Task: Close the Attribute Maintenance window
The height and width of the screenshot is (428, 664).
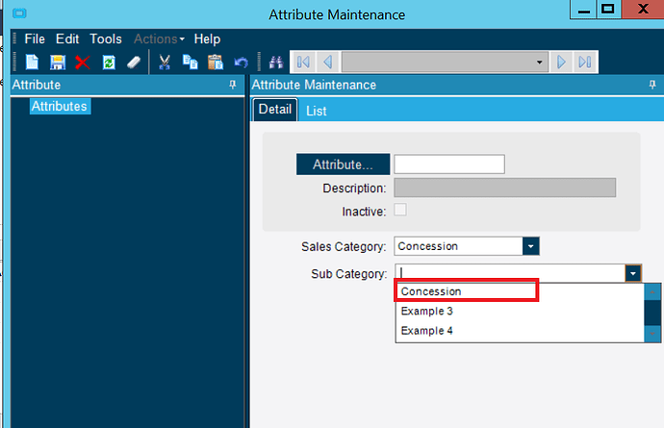Action: (x=643, y=10)
